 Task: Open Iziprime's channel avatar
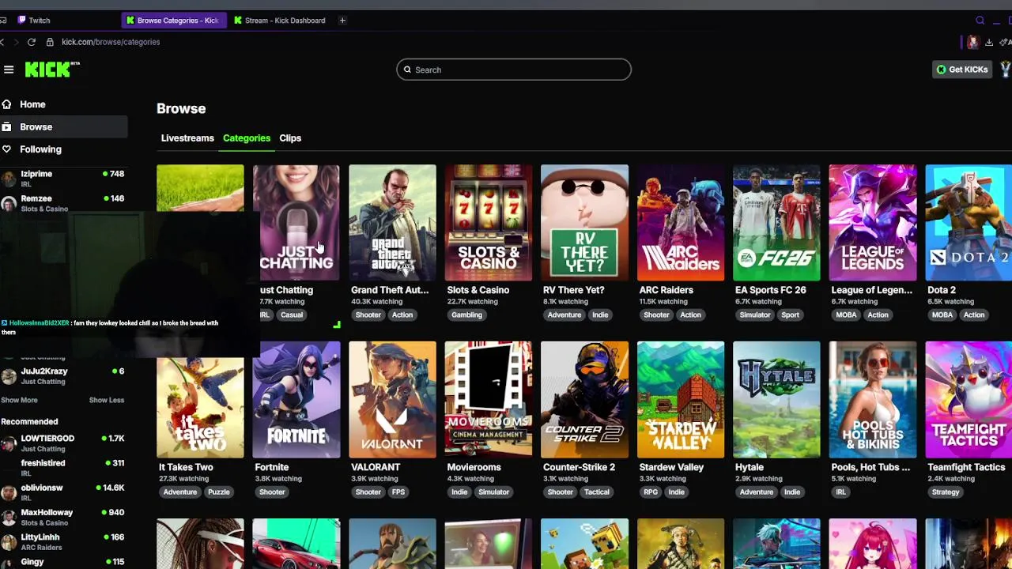(x=9, y=179)
